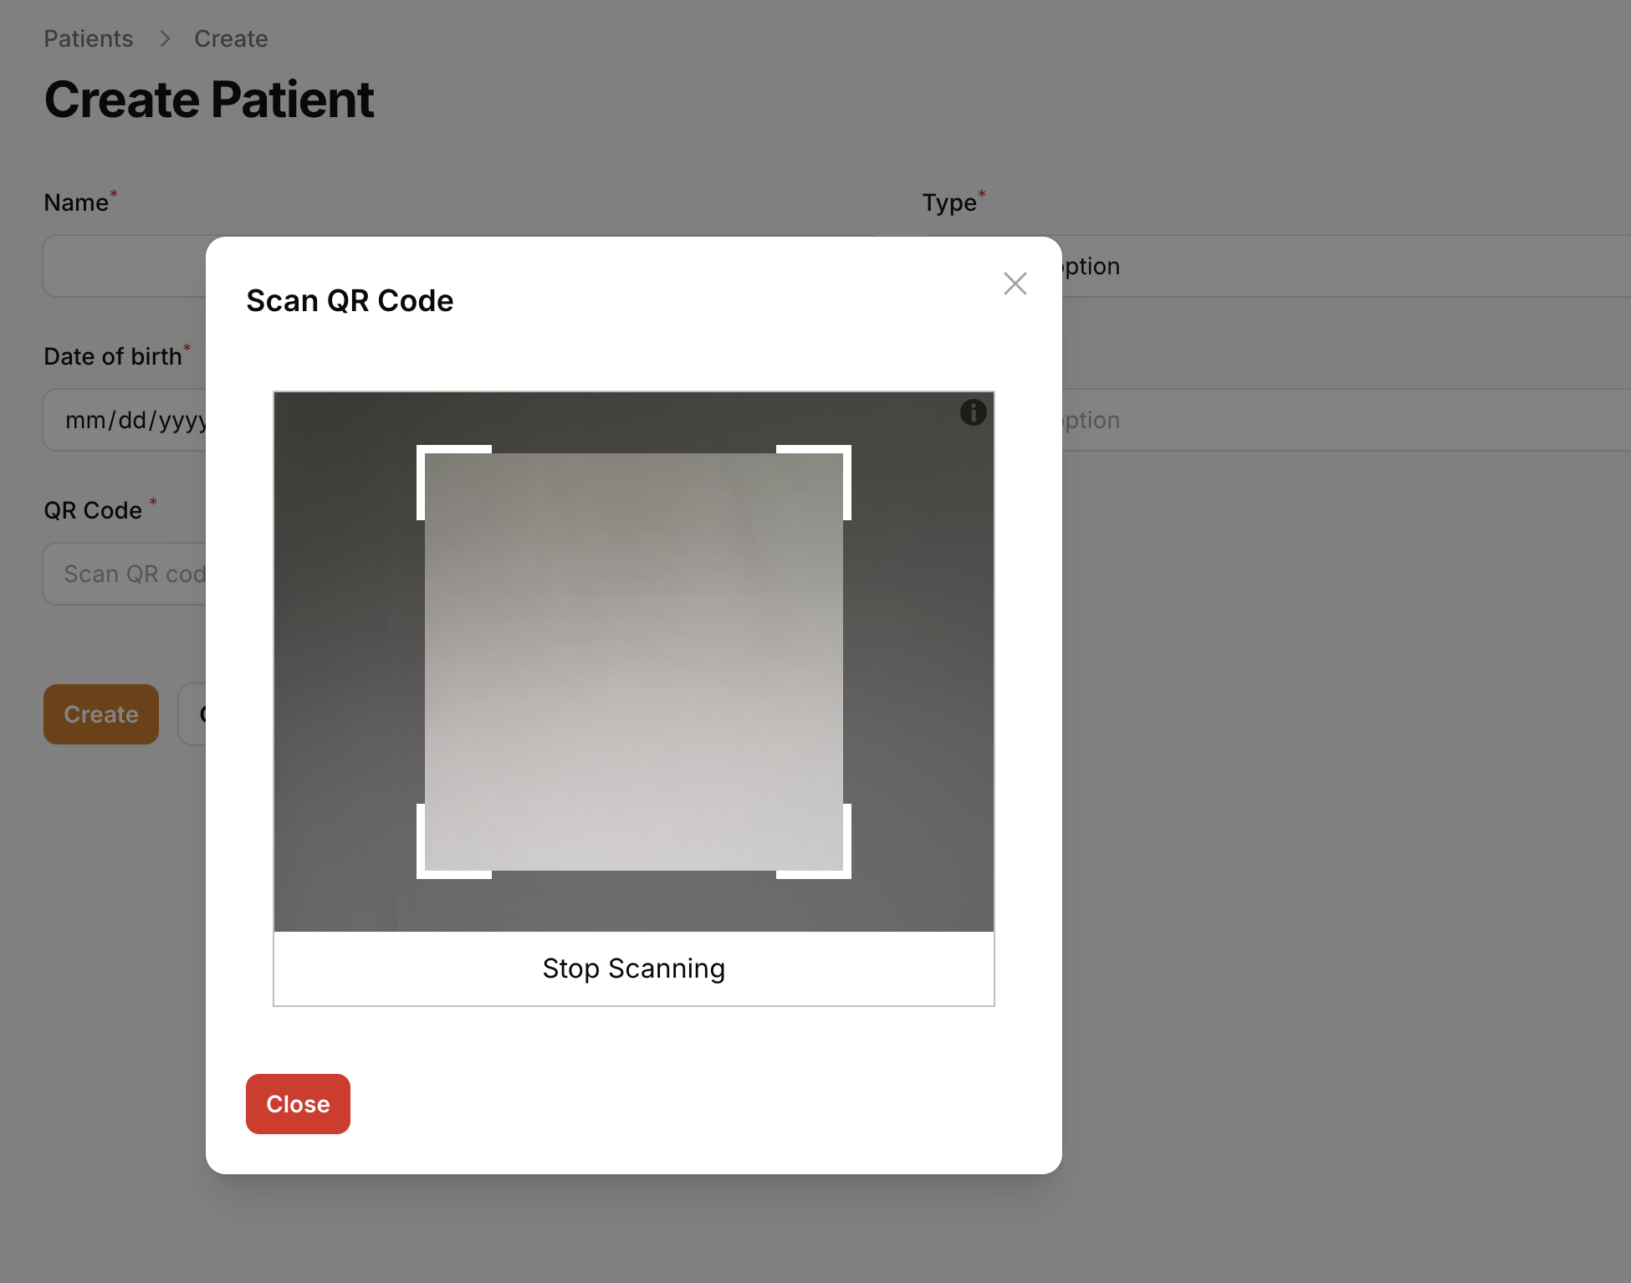This screenshot has width=1631, height=1283.
Task: Dismiss the Scan QR Code dialog with X
Action: (x=1015, y=284)
